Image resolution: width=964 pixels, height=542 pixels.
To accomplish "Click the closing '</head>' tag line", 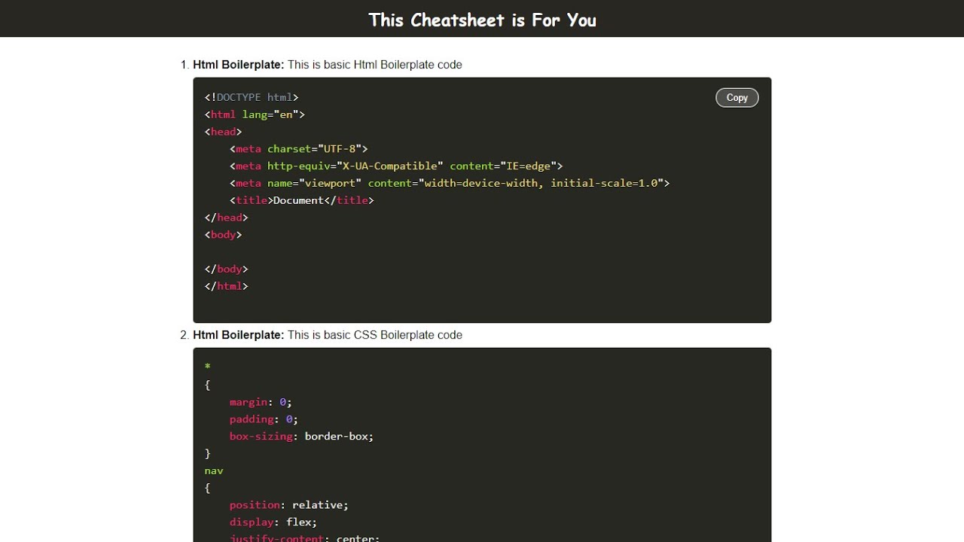I will point(226,218).
